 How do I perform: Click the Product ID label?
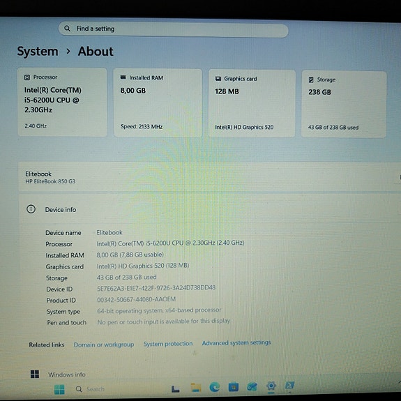(61, 301)
